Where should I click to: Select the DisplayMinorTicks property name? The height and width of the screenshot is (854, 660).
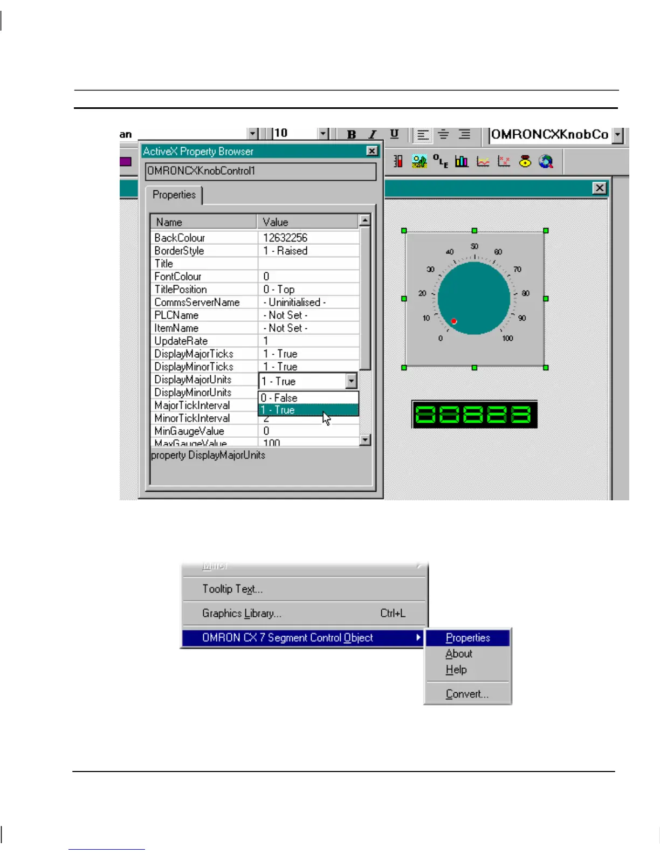194,367
